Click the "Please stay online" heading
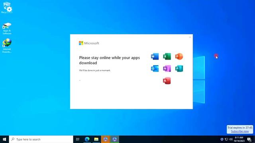The image size is (255, 143). click(110, 60)
